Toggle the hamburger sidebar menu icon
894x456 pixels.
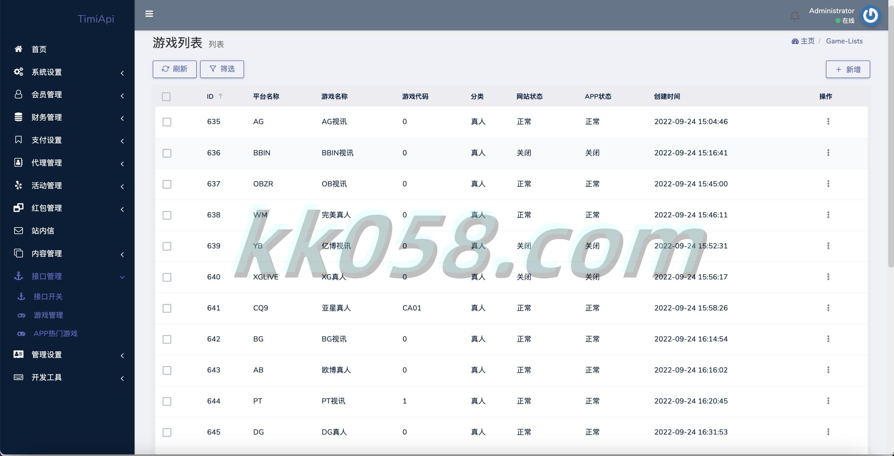point(149,14)
